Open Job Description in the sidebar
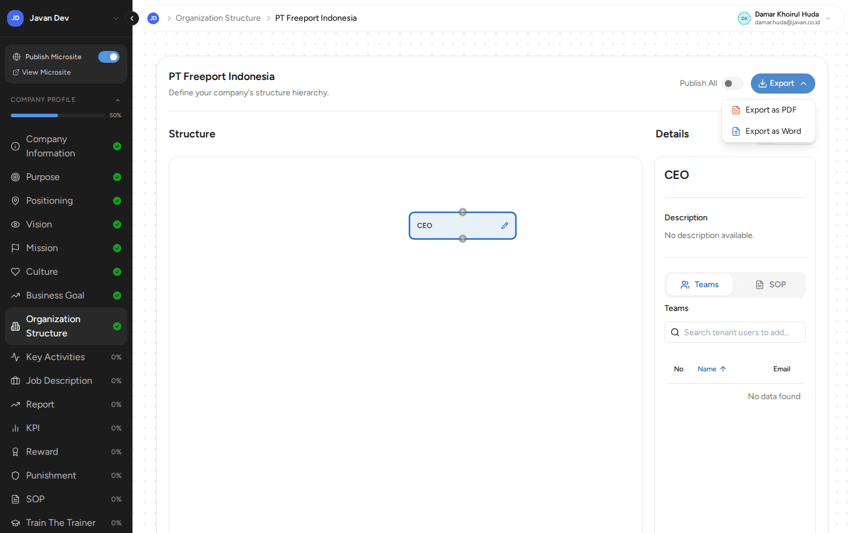 pos(66,381)
